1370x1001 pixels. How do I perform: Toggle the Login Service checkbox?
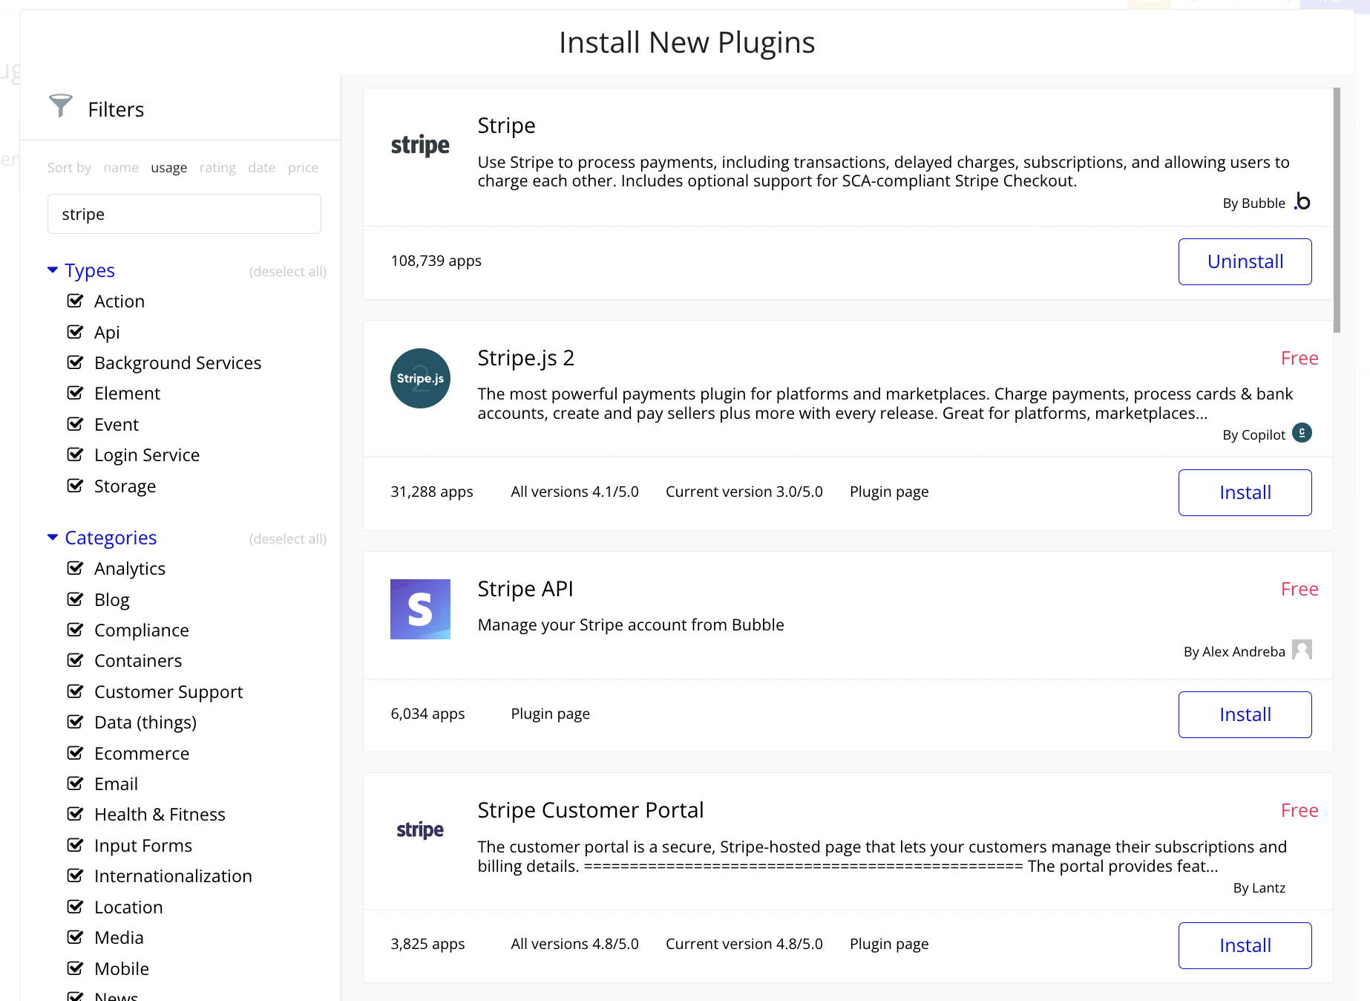75,454
